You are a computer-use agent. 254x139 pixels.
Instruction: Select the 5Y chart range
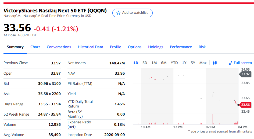point(193,63)
